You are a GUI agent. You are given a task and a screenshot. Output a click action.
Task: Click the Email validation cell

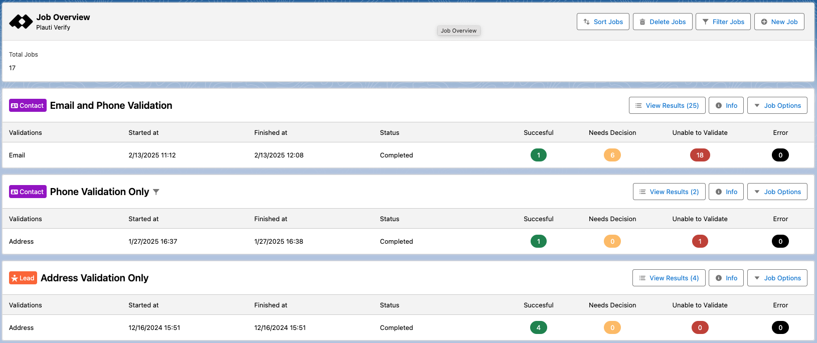(x=17, y=155)
